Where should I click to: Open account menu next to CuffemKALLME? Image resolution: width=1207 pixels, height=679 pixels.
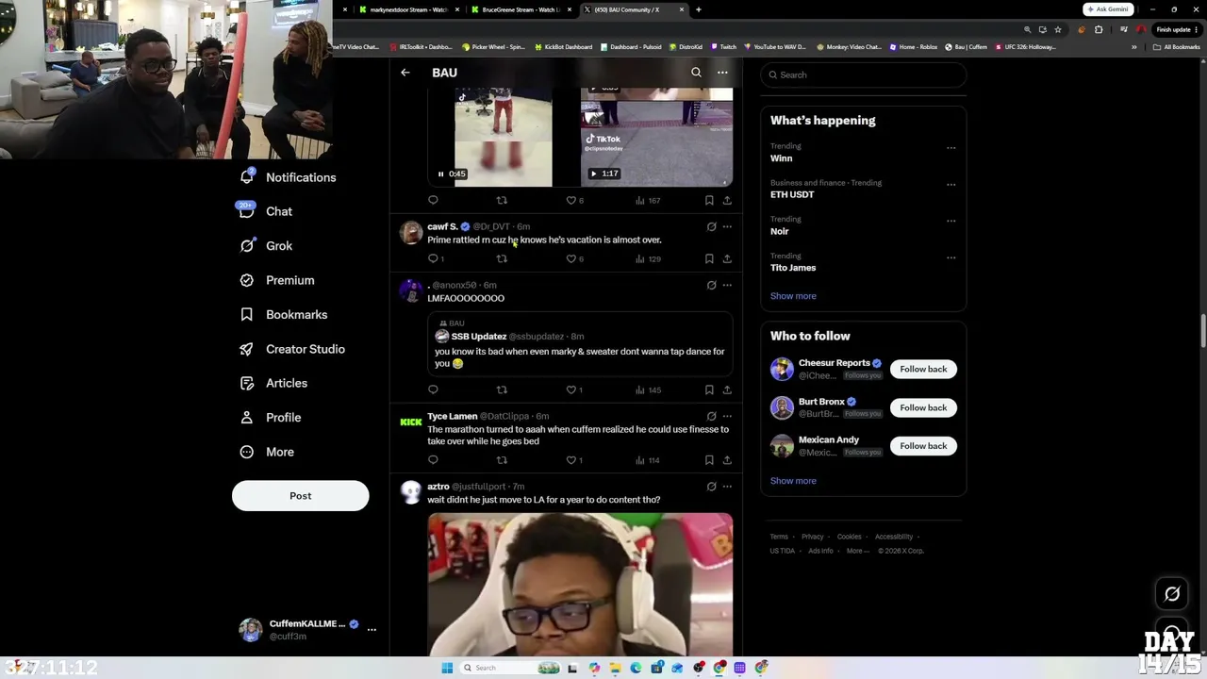click(372, 629)
